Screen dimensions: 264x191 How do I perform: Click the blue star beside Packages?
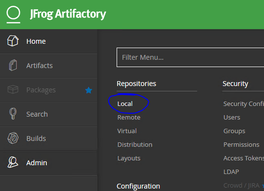tap(88, 90)
